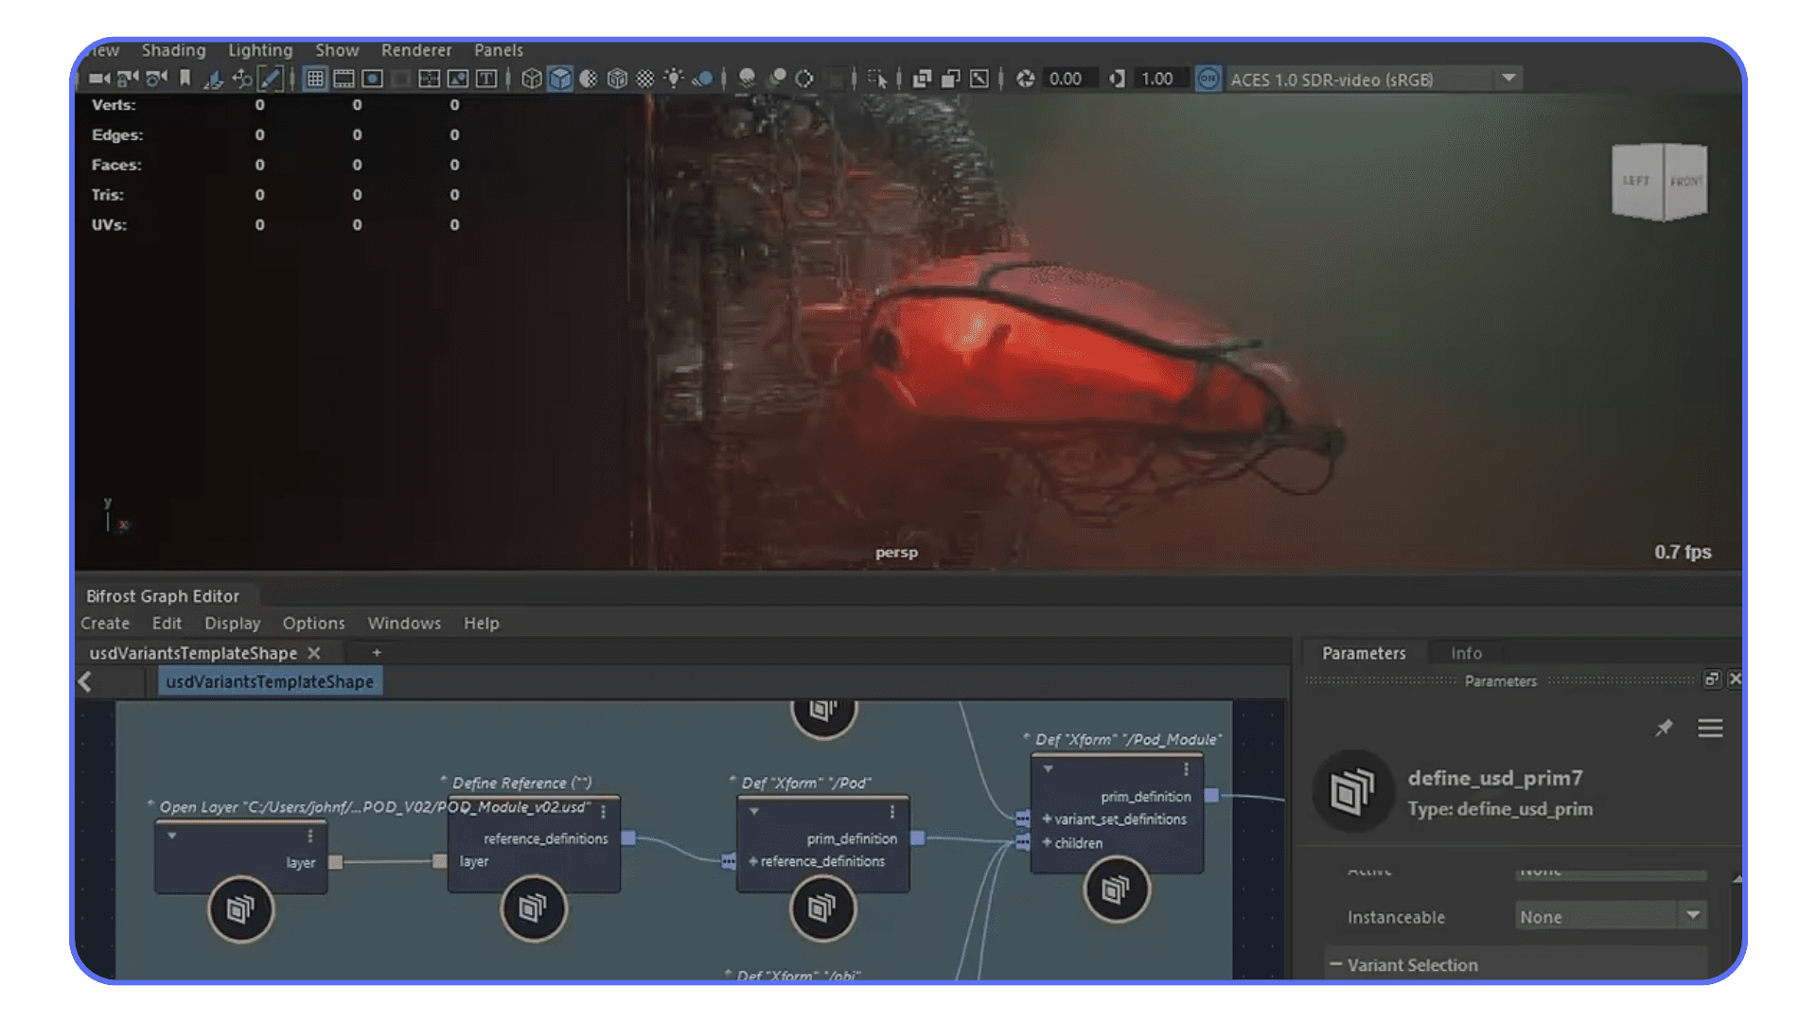Open the Instanceable dropdown
This screenshot has height=1022, width=1817.
(1611, 916)
